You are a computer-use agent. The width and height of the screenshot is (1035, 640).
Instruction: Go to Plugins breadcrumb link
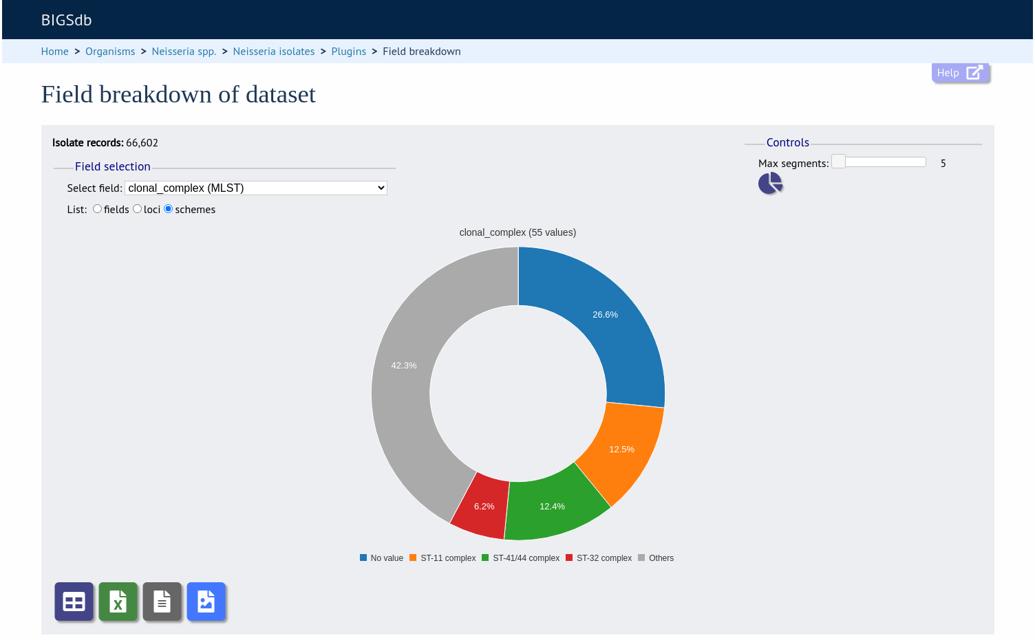[x=349, y=52]
